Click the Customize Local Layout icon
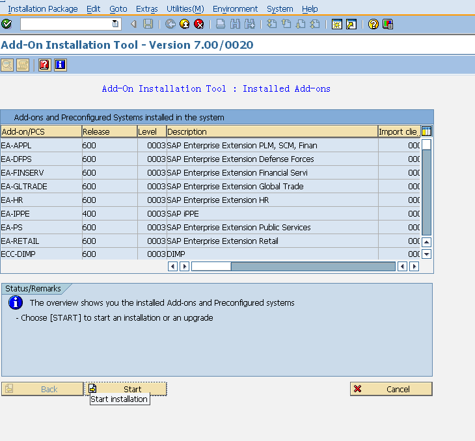This screenshot has width=475, height=441. click(x=388, y=24)
